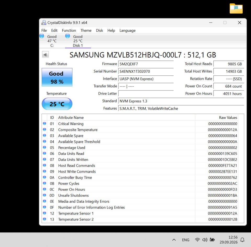Open the Function menu

tap(69, 30)
